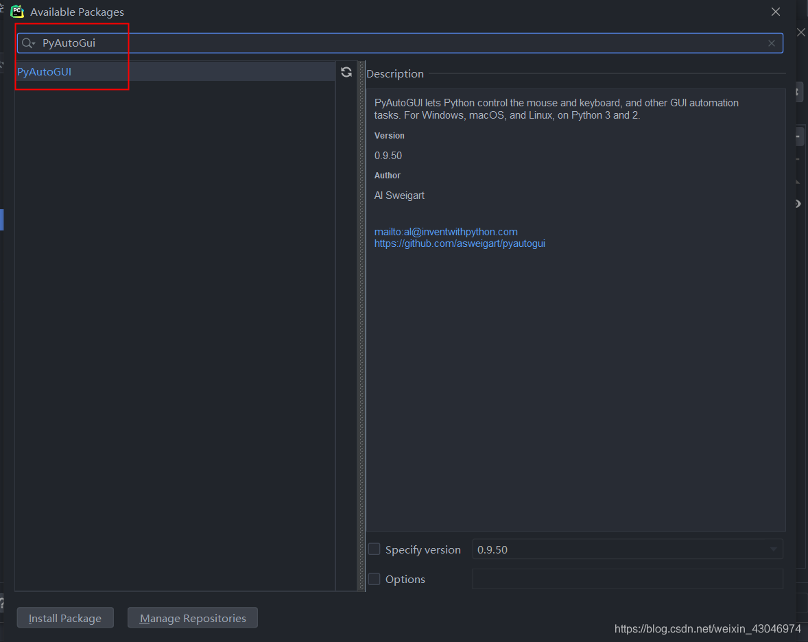Click the author name Al Sweigart

pyautogui.click(x=399, y=195)
